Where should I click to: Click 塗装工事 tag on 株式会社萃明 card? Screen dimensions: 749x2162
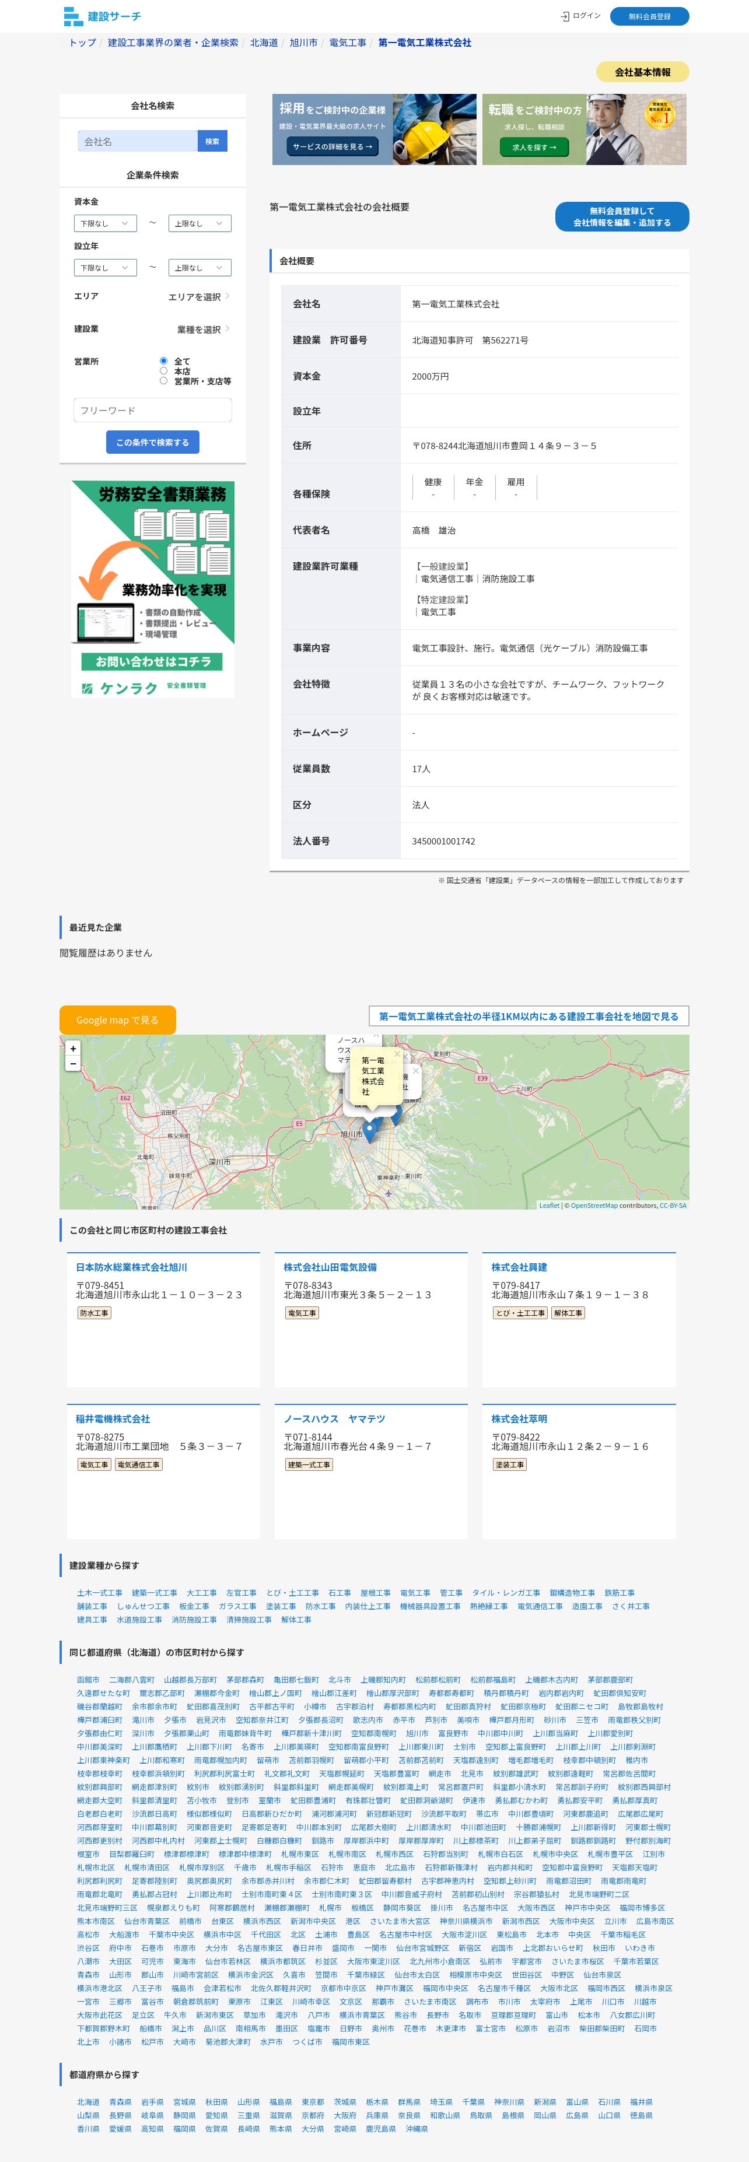coord(510,1464)
